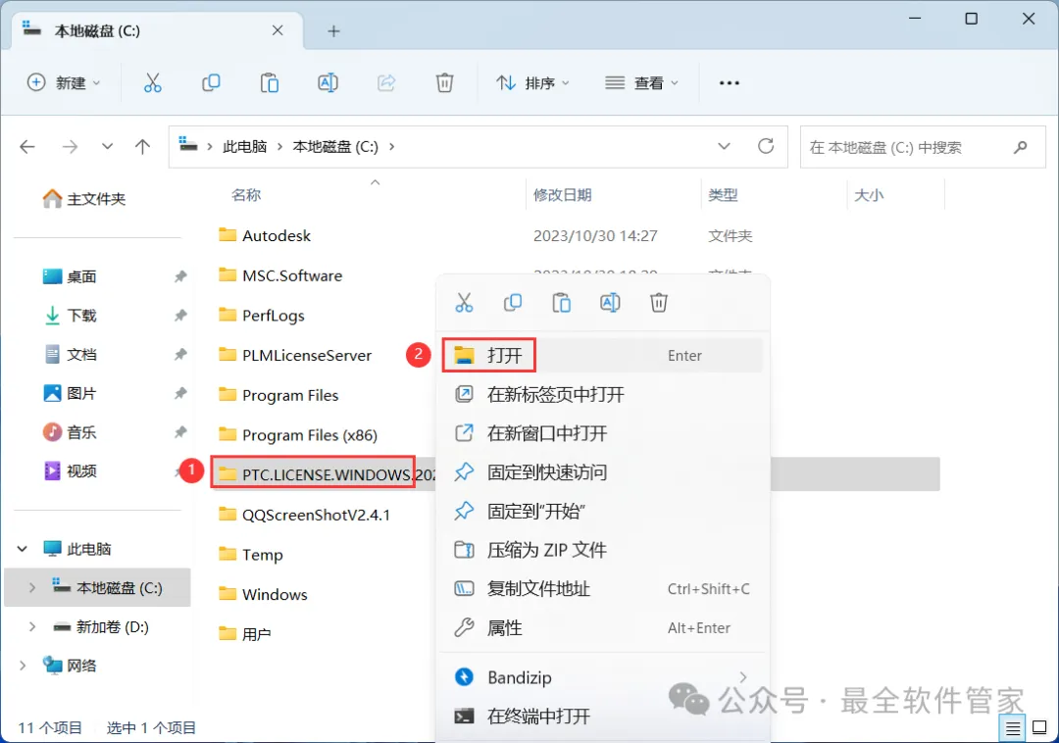Sort by the 名称 column header
Image resolution: width=1059 pixels, height=743 pixels.
tap(246, 195)
